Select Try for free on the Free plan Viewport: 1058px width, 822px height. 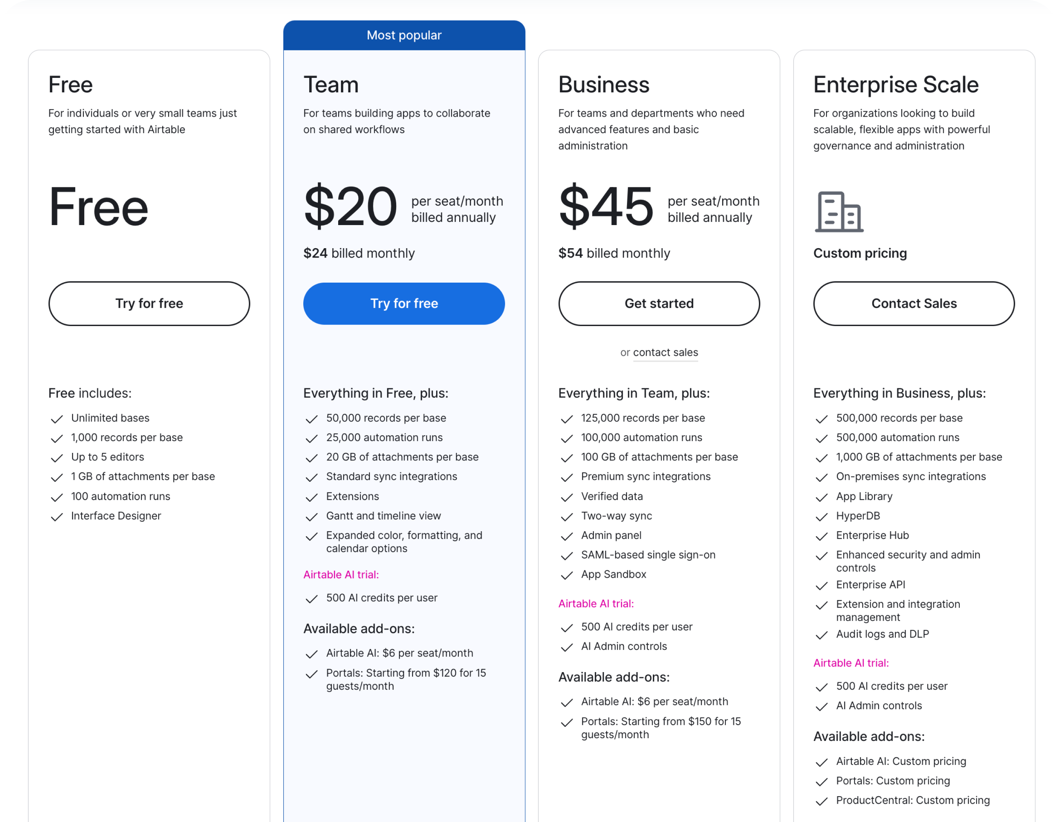149,303
